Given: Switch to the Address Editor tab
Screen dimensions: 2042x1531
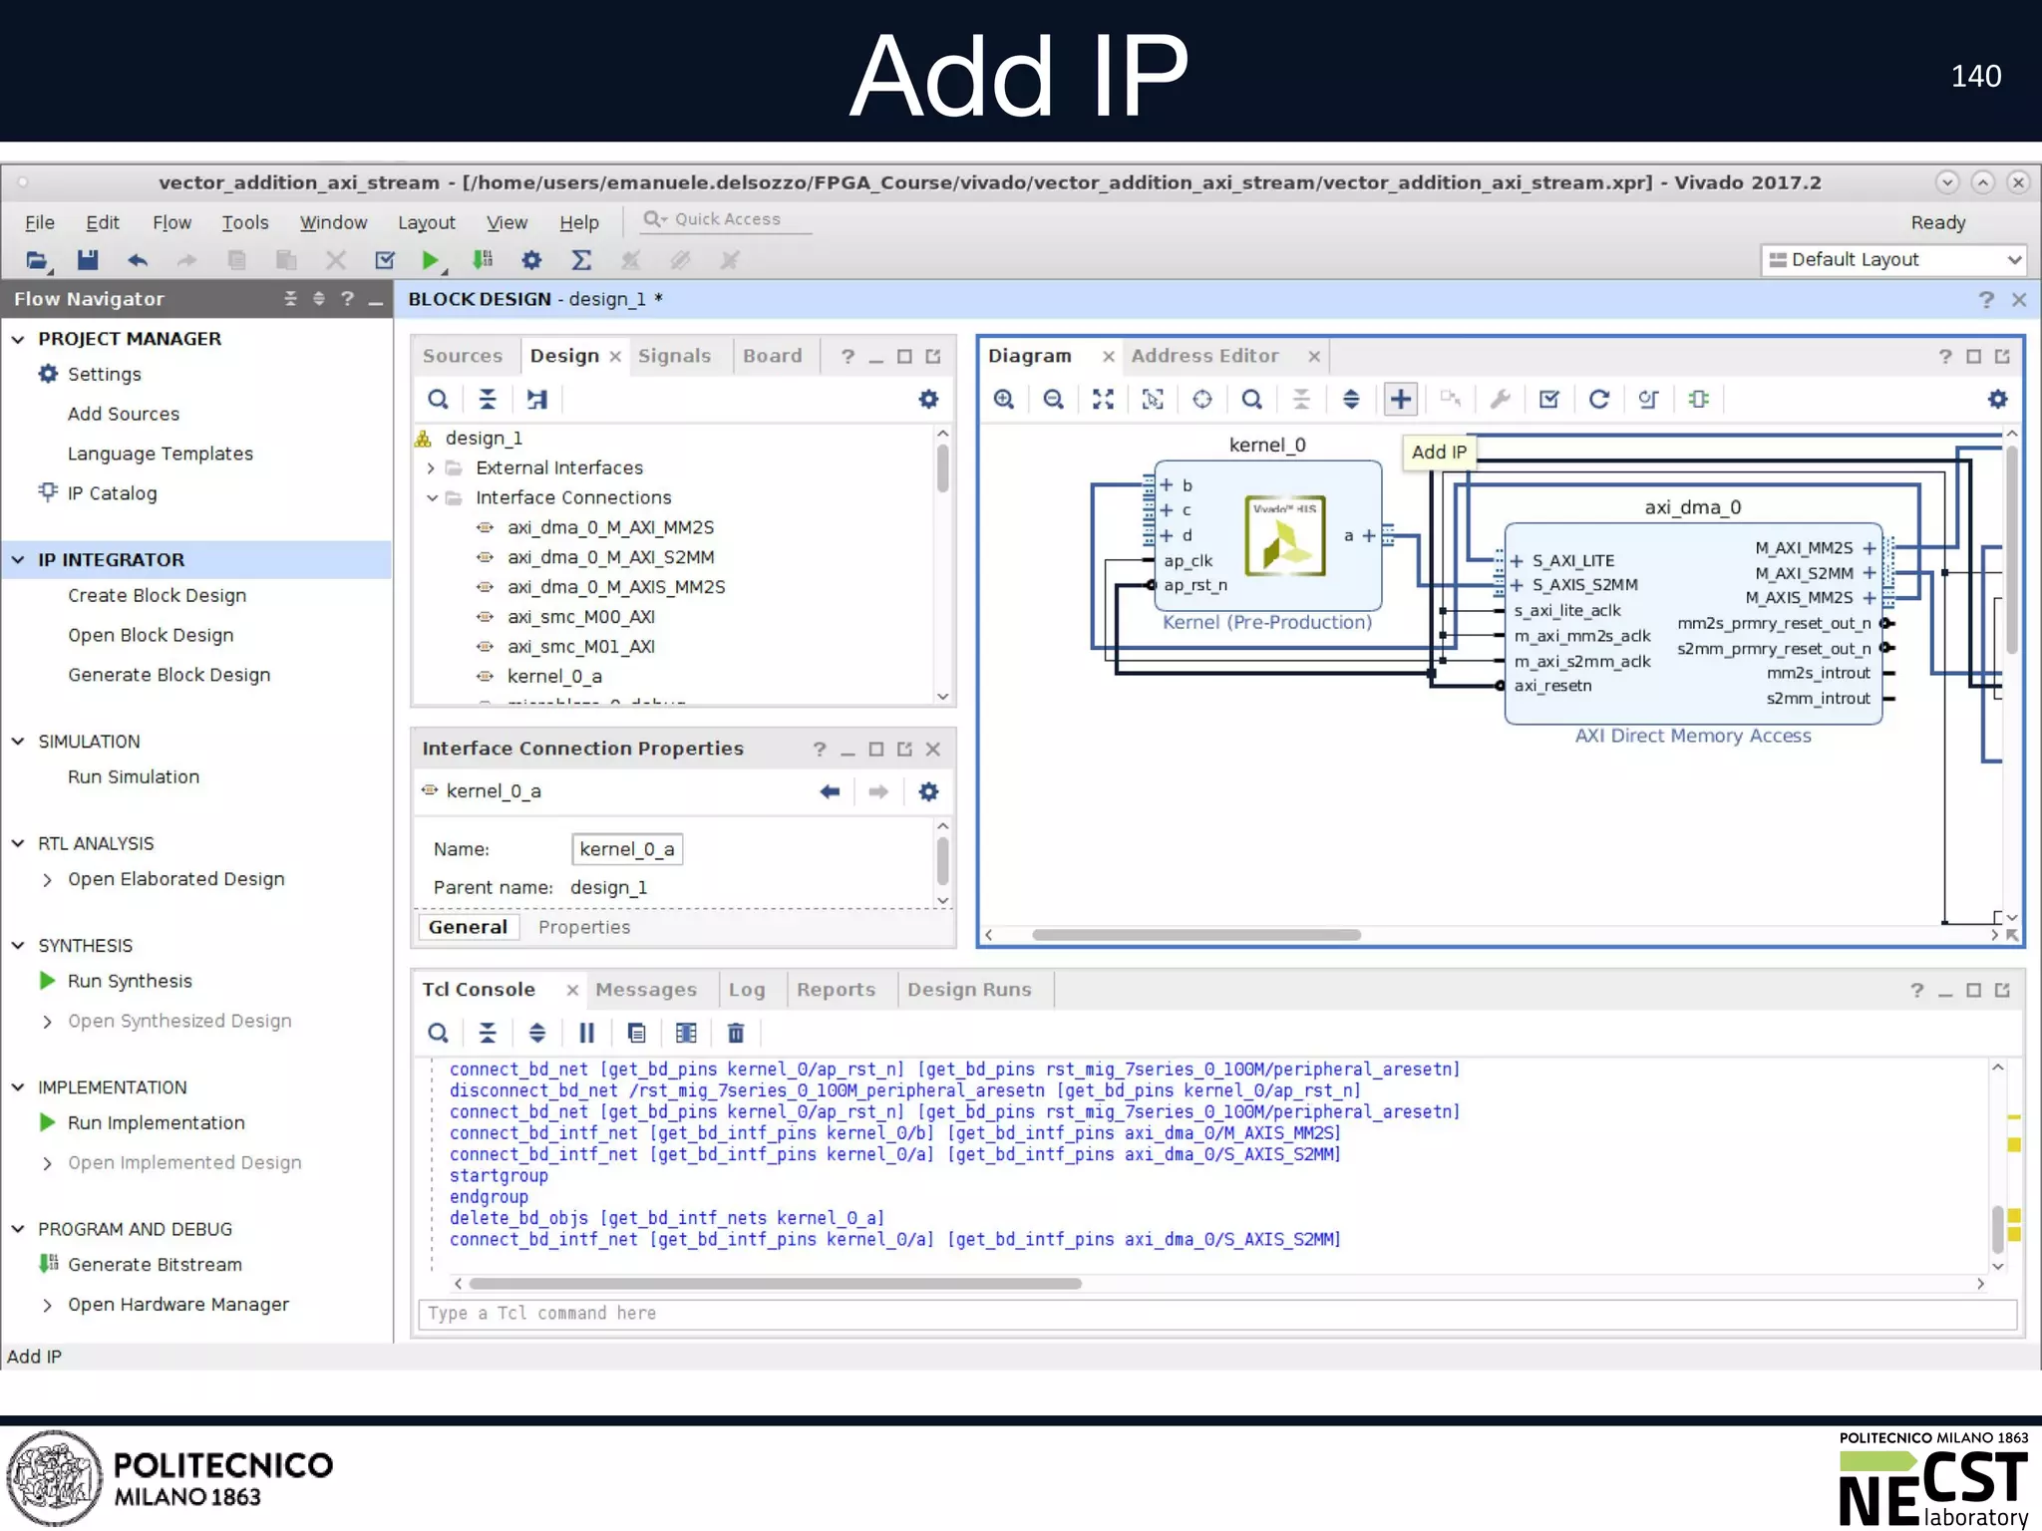Looking at the screenshot, I should coord(1204,356).
